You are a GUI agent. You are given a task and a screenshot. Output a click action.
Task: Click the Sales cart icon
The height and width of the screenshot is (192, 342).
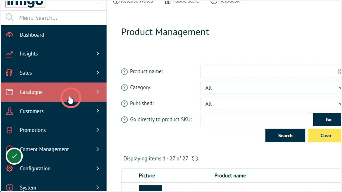point(9,73)
